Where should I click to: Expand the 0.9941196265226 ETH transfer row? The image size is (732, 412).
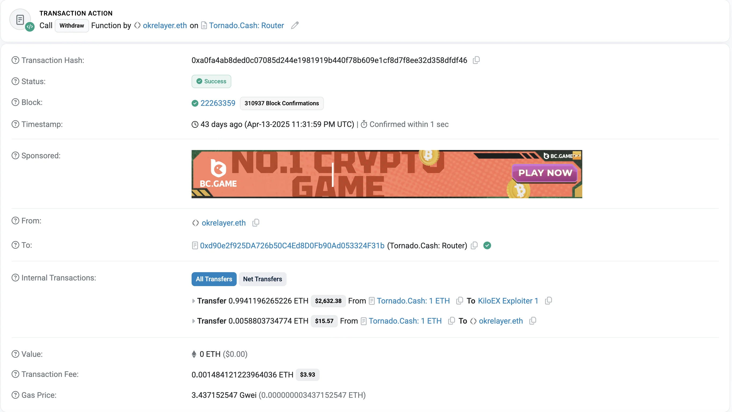tap(193, 301)
